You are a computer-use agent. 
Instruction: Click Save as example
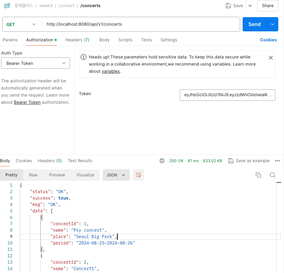(x=249, y=161)
